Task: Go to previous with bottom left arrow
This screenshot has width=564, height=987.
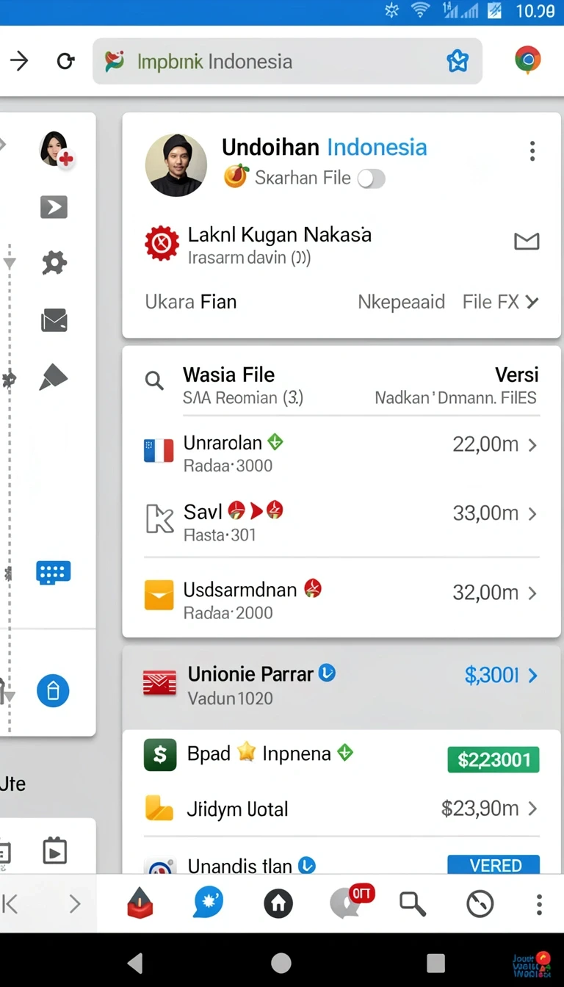Action: pyautogui.click(x=10, y=904)
